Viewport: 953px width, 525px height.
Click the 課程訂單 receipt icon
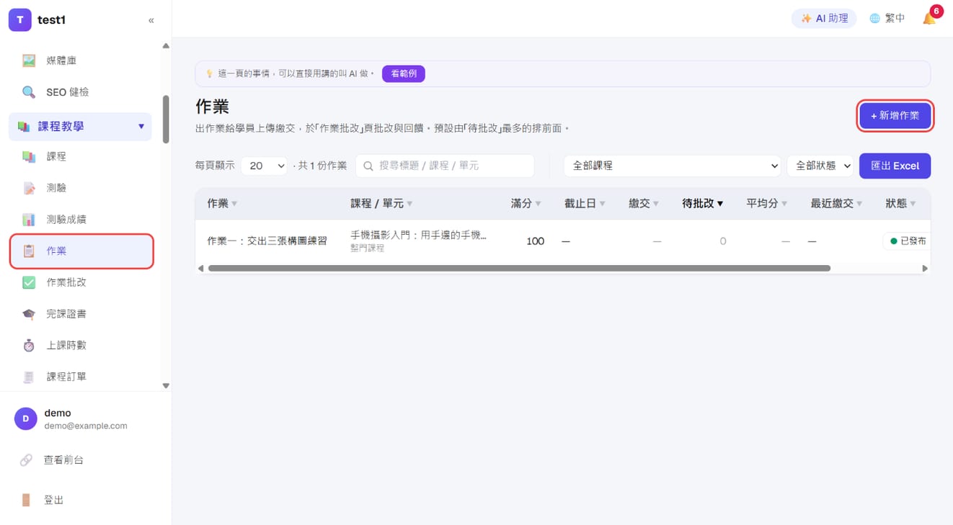[x=29, y=377]
